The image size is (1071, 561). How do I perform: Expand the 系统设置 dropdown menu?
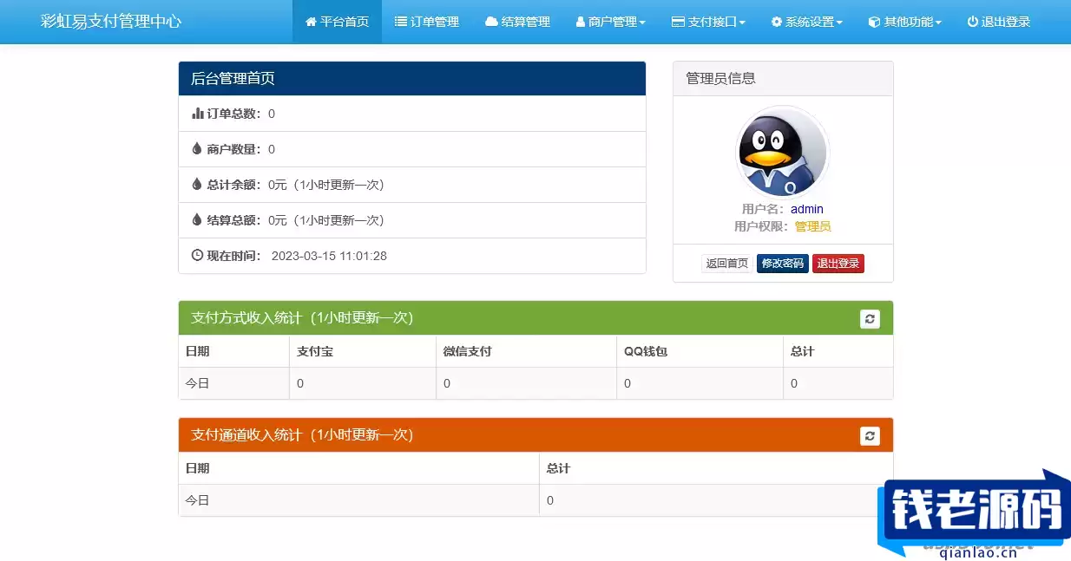click(806, 22)
